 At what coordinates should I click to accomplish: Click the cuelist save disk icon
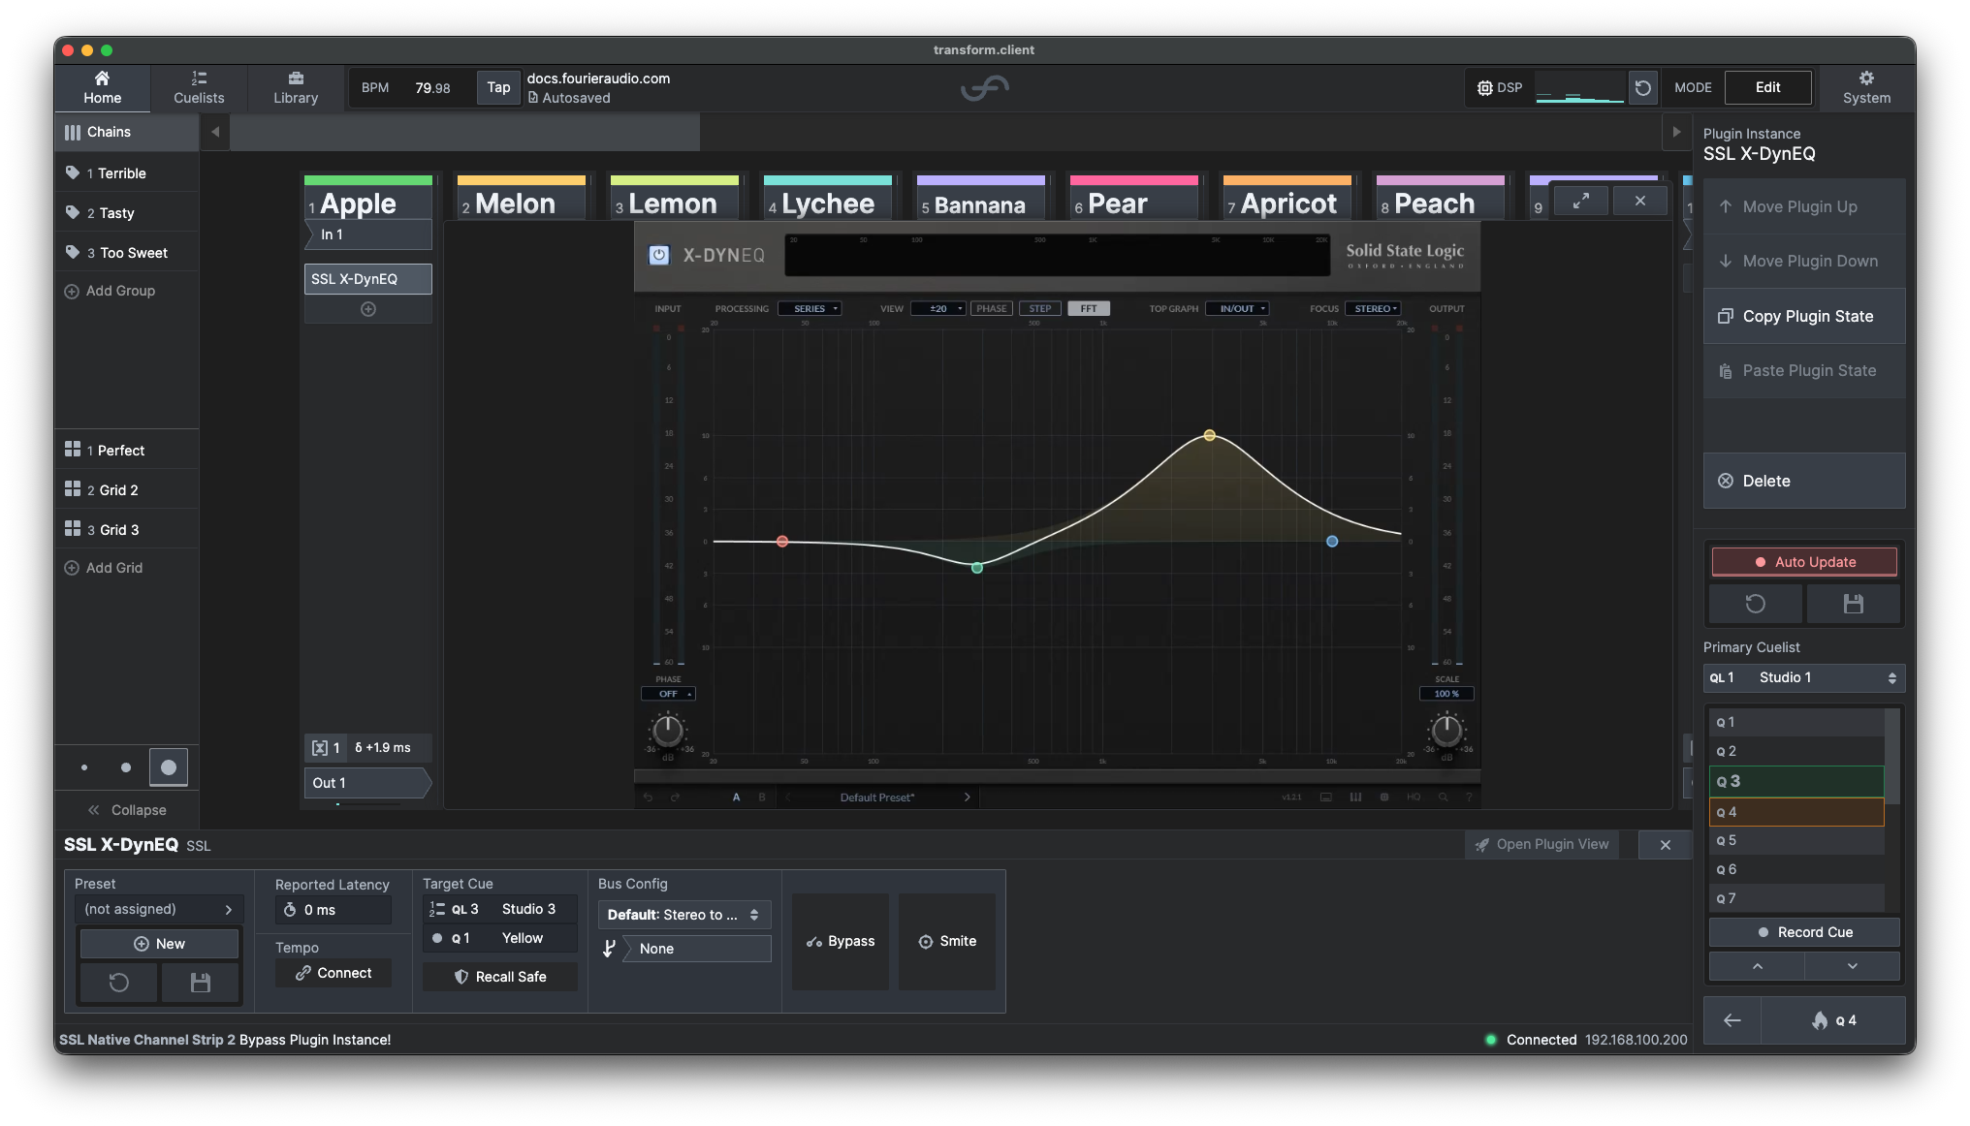coord(1853,604)
